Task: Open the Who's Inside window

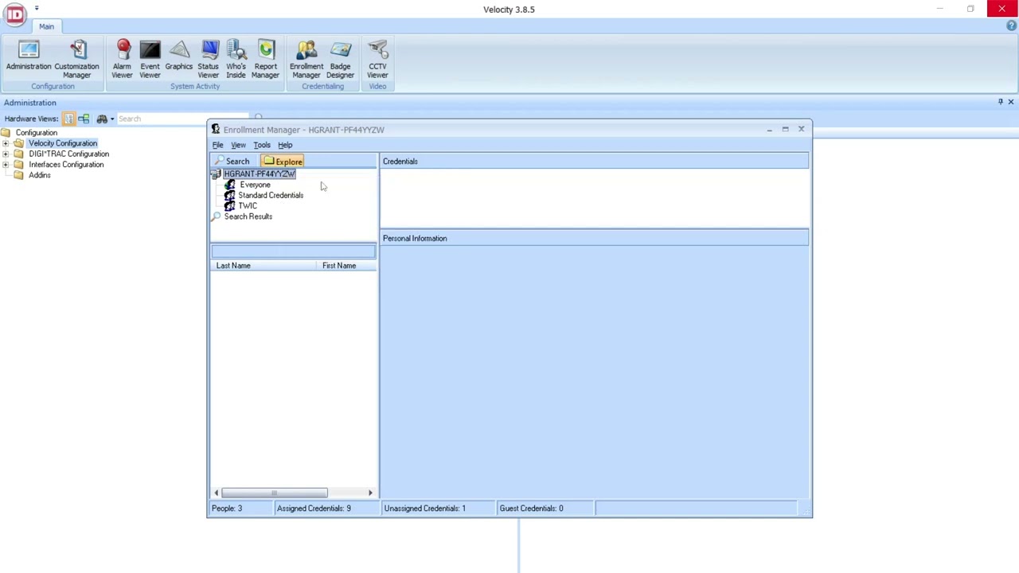Action: pyautogui.click(x=236, y=59)
